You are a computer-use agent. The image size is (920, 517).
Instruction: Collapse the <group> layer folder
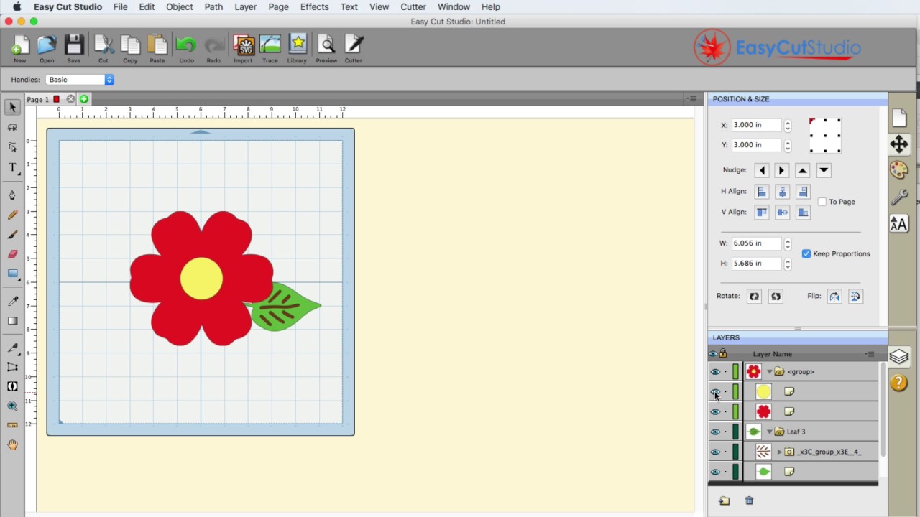(770, 372)
